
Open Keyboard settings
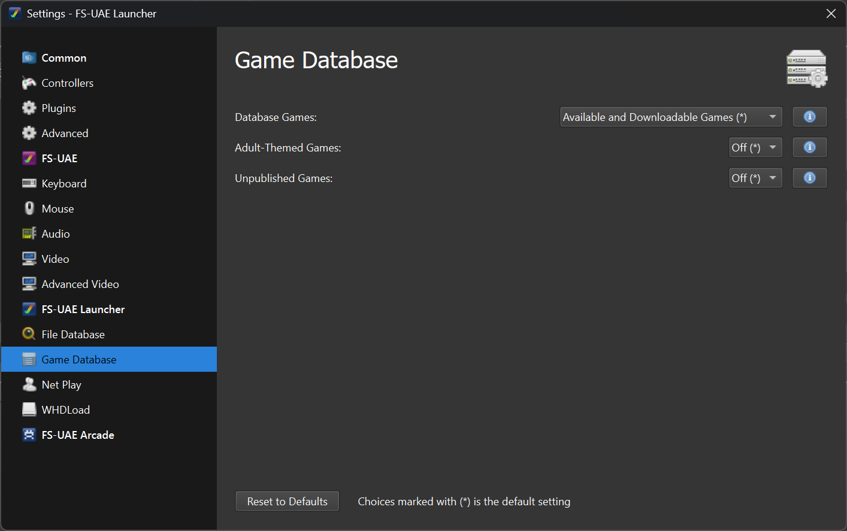click(109, 183)
